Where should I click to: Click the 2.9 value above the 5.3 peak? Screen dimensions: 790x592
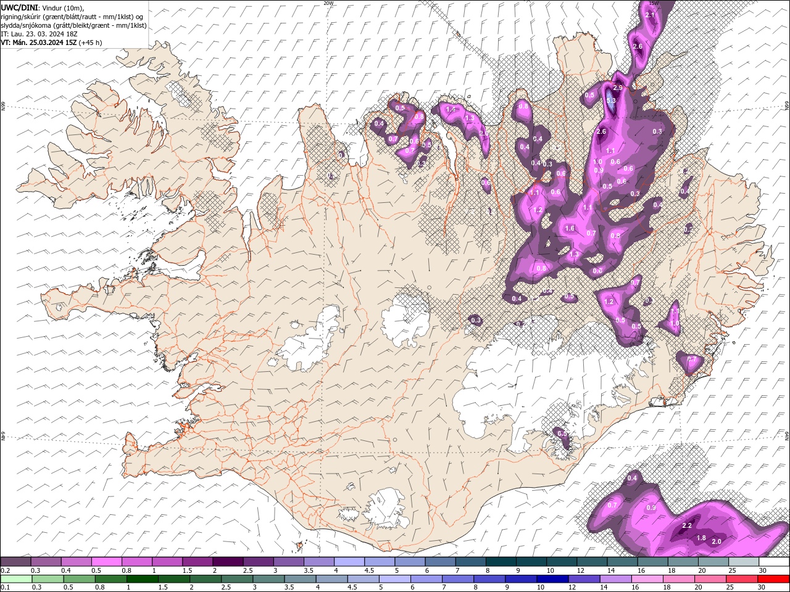(x=617, y=88)
